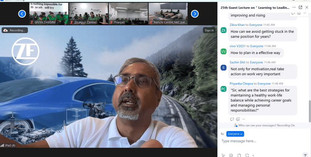The width and height of the screenshot is (311, 157).
Task: Select Pranjali video thumbnail
Action: (128, 14)
